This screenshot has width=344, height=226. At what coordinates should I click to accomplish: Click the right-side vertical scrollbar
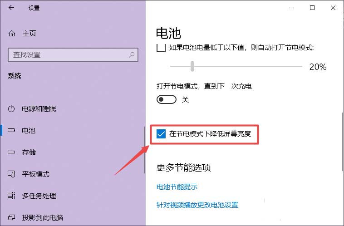tap(342, 142)
